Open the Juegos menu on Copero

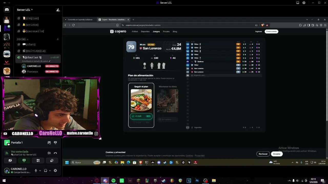point(156,31)
